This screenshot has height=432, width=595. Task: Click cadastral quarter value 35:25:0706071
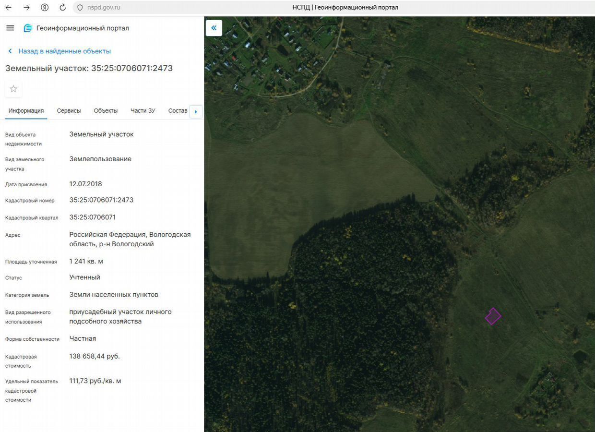pos(92,217)
